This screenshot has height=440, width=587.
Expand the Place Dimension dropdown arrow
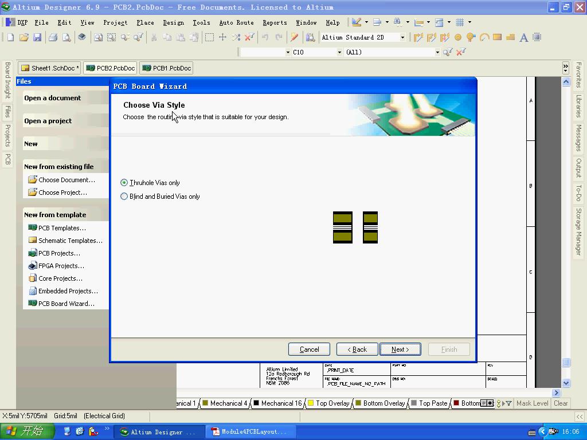[x=428, y=22]
